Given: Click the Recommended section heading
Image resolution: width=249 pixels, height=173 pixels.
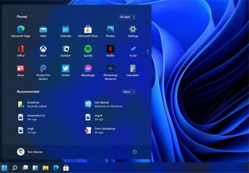Looking at the screenshot, I should coord(28,91).
